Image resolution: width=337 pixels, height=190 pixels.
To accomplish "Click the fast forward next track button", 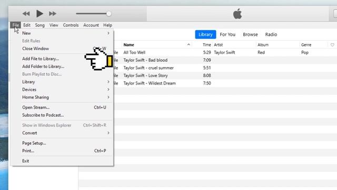I will (53, 14).
